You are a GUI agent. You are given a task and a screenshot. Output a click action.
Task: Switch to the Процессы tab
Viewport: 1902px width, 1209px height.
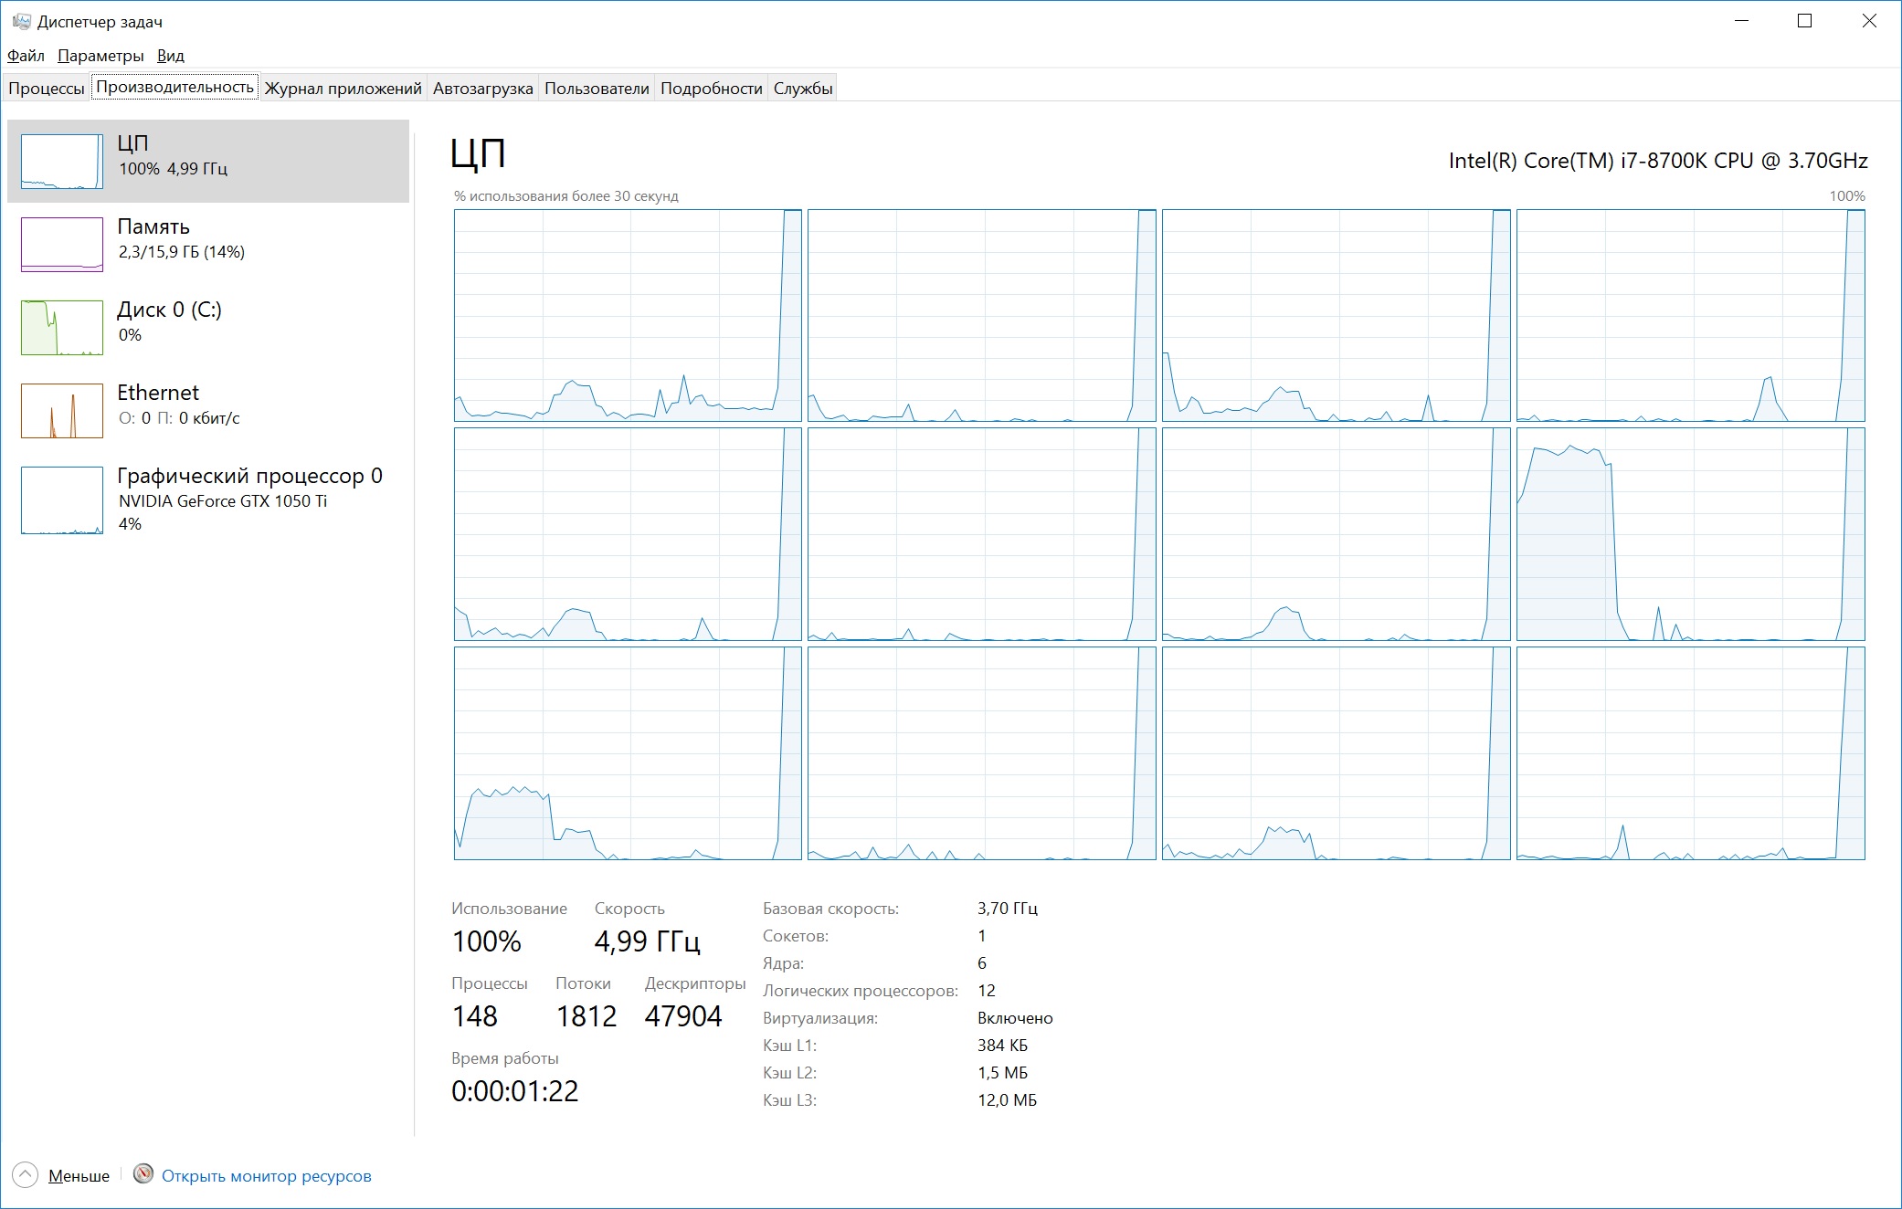pos(46,87)
